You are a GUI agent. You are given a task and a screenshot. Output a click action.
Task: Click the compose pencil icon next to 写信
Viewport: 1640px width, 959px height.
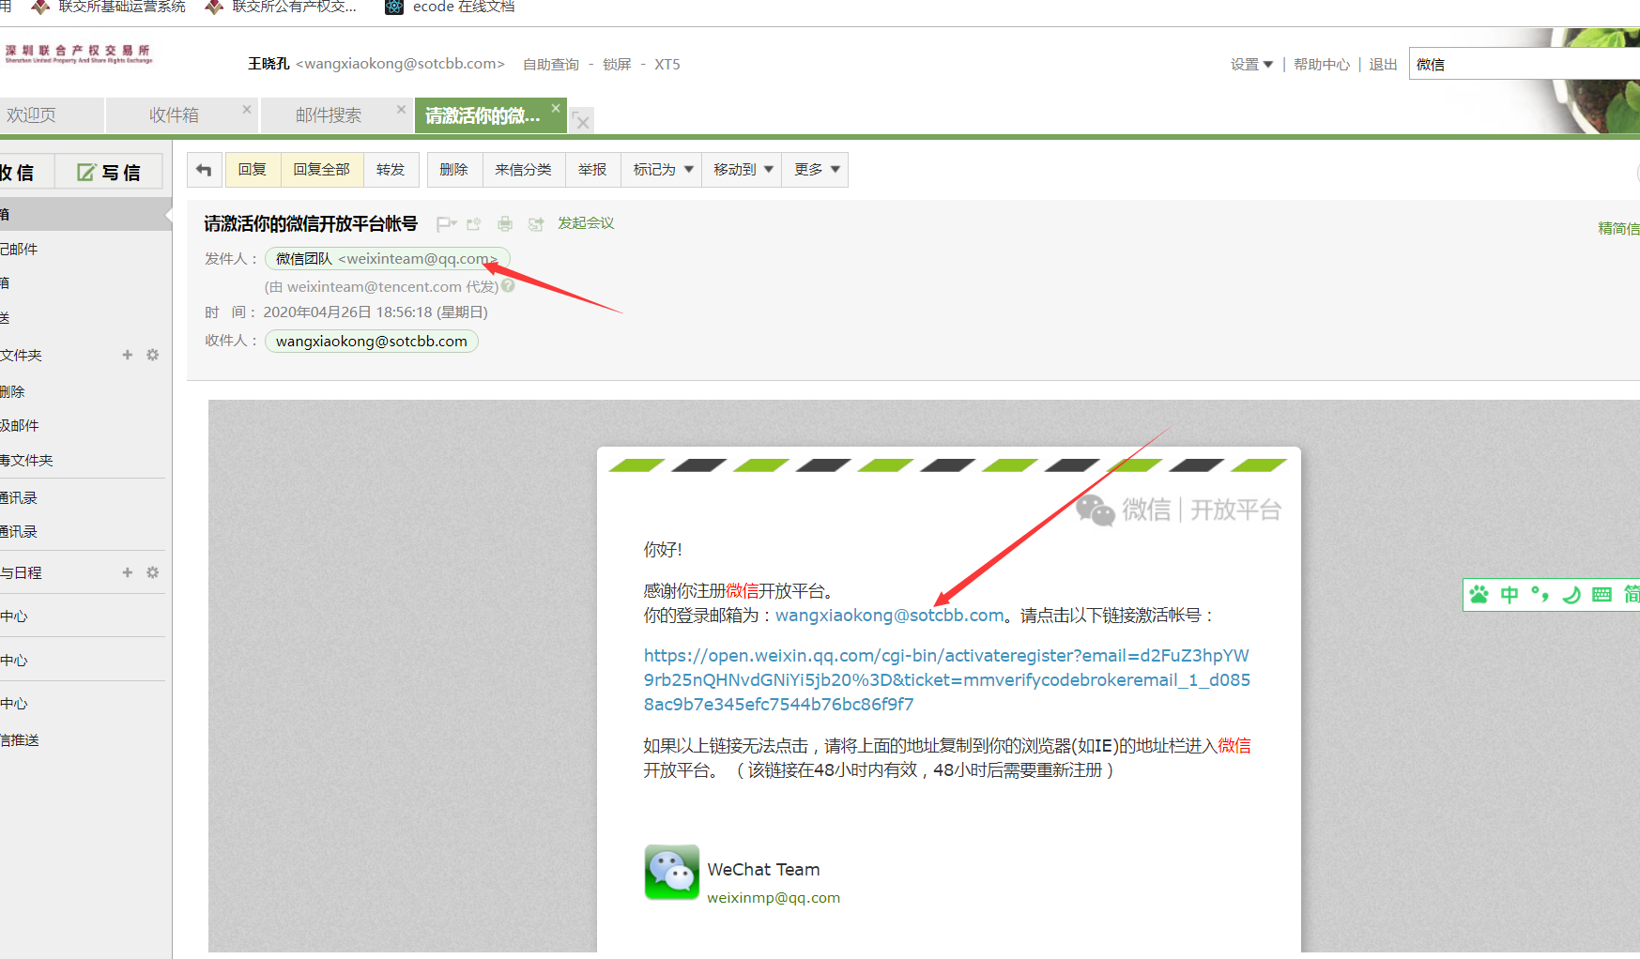coord(86,173)
